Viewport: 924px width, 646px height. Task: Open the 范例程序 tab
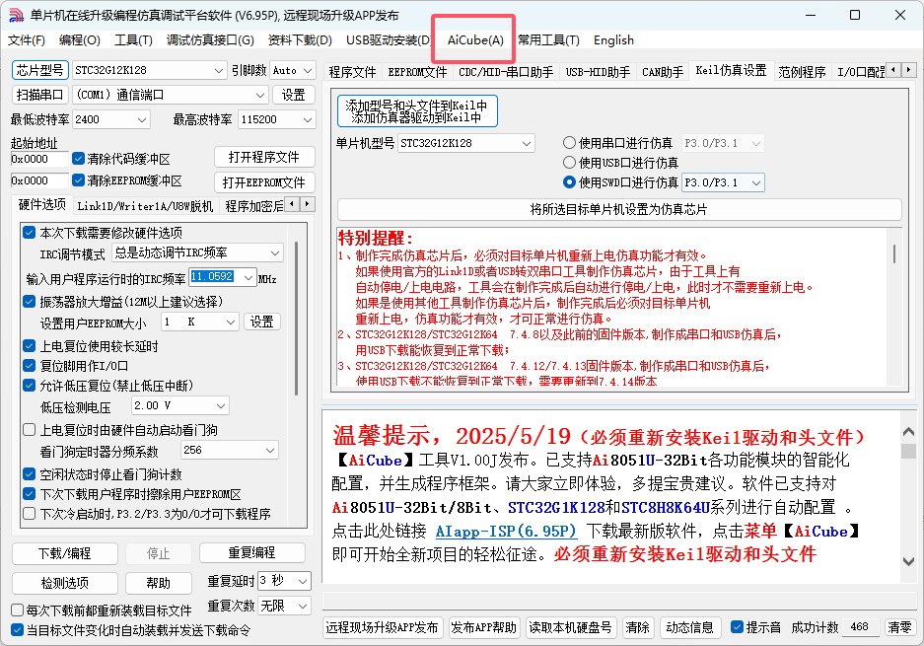802,72
